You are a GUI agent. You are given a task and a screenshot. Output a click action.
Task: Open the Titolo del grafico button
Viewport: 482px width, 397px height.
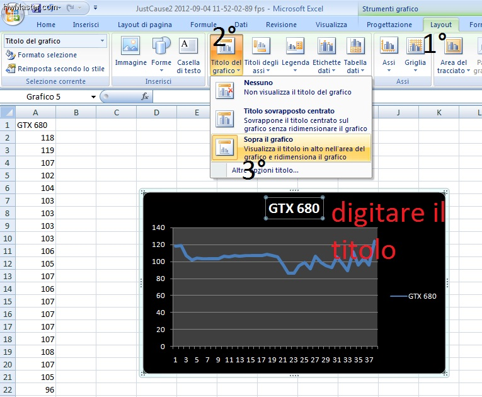tap(226, 55)
